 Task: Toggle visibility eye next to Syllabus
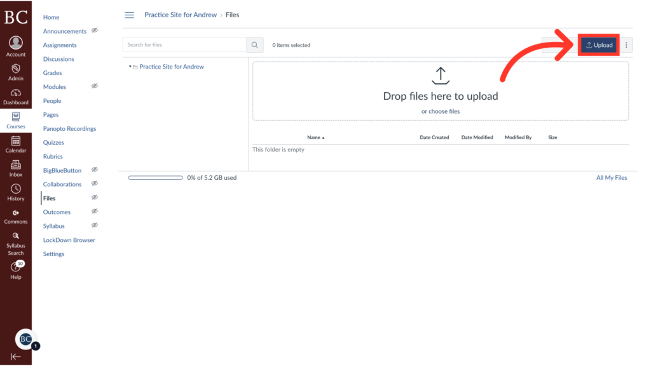point(94,225)
